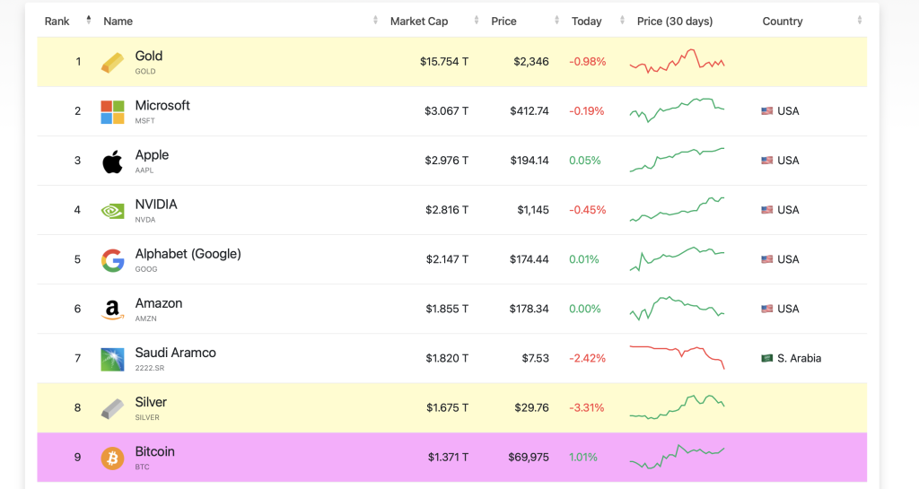Click the Microsoft logo icon
919x489 pixels.
(x=112, y=112)
